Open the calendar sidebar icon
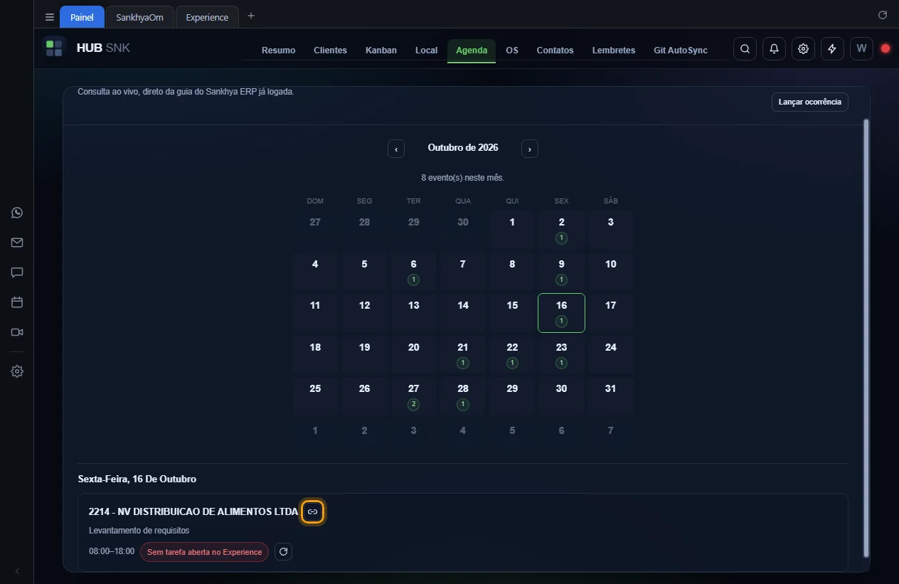 [17, 302]
